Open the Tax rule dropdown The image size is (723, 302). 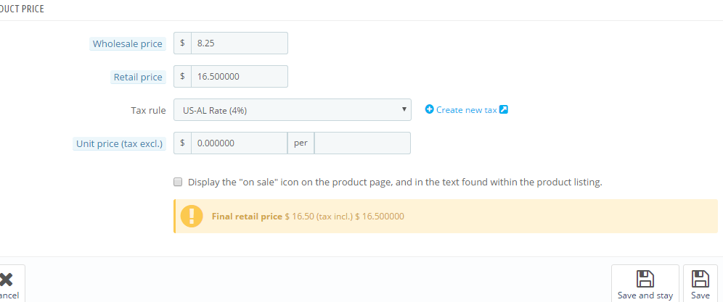point(292,109)
